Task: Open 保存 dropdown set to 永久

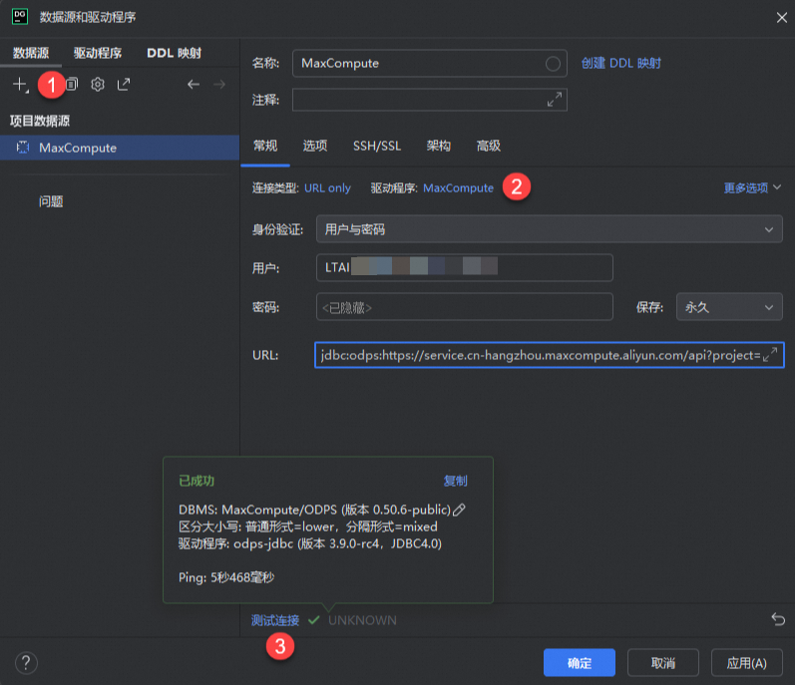Action: coord(729,307)
